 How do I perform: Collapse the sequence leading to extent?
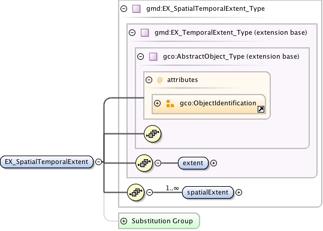coord(158,163)
